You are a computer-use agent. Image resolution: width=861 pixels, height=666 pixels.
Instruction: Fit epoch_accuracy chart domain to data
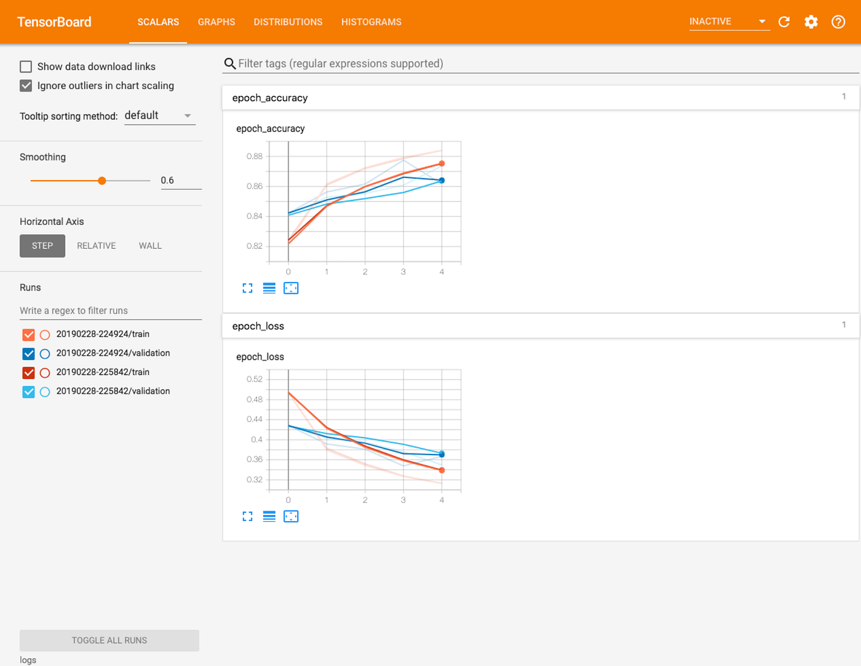pyautogui.click(x=291, y=288)
